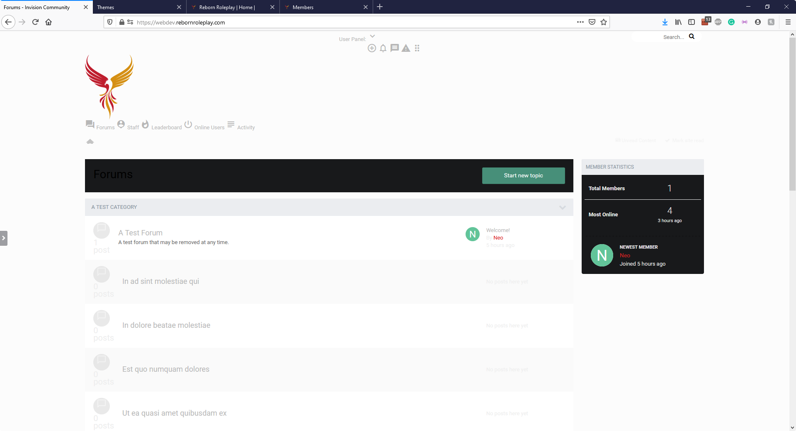Switch to the Reborn Roleplay Home tab
Screen dimensions: 796x431
(x=228, y=7)
